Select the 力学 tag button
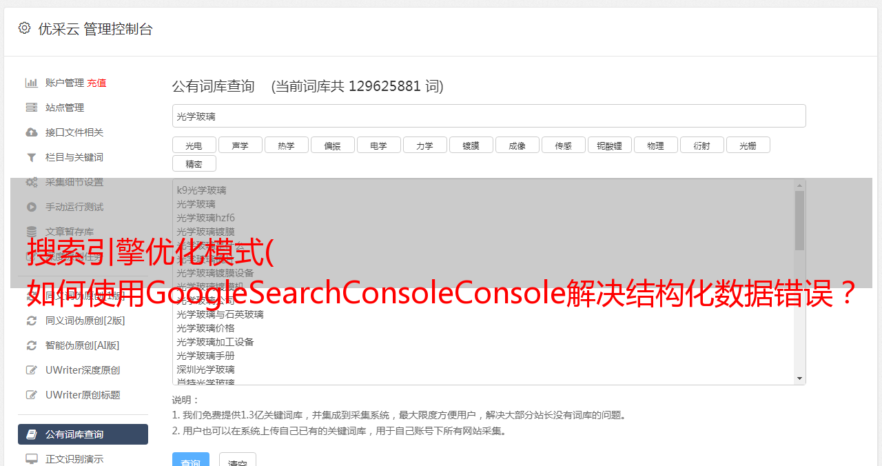The height and width of the screenshot is (466, 882). pyautogui.click(x=424, y=145)
